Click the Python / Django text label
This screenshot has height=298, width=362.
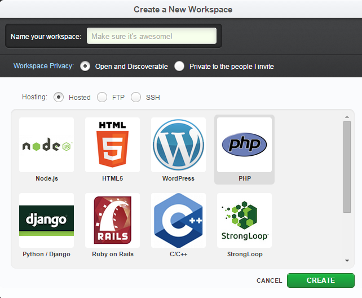(x=46, y=254)
